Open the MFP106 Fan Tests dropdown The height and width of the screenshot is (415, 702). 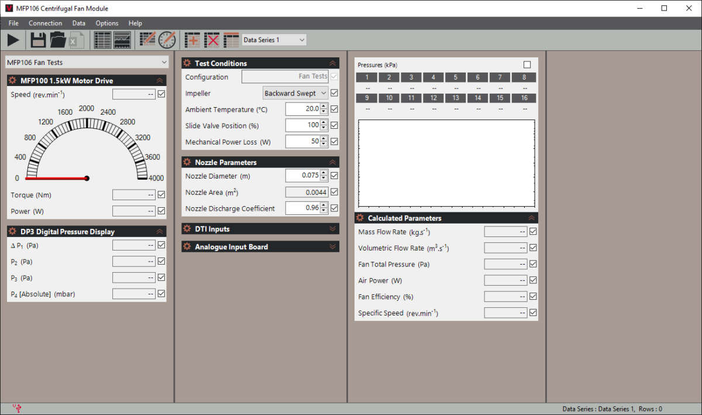pos(87,62)
